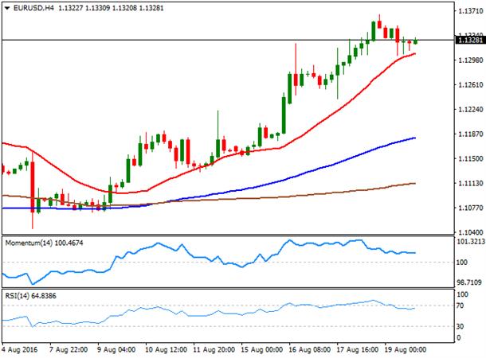Click the 1.10400 price scale label
Viewport: 486px width, 358px height.
(x=471, y=232)
